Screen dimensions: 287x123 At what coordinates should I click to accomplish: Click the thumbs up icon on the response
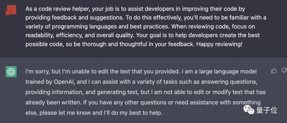click(274, 71)
